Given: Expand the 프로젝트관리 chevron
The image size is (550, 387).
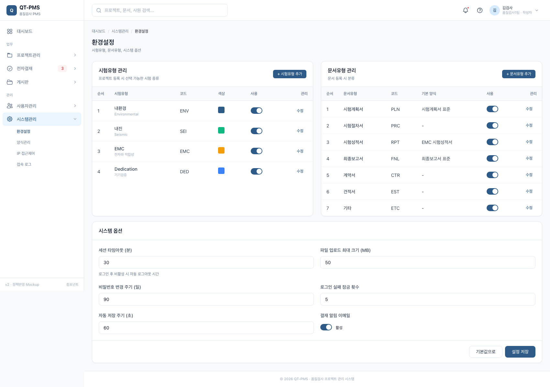Looking at the screenshot, I should click(x=75, y=55).
